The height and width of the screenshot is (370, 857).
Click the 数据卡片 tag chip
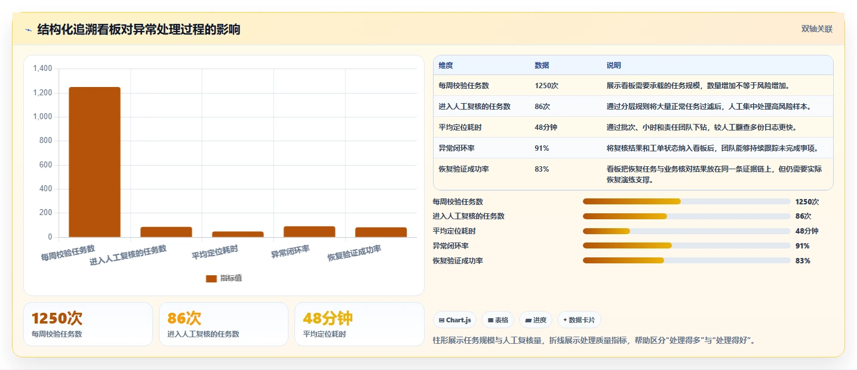(579, 320)
